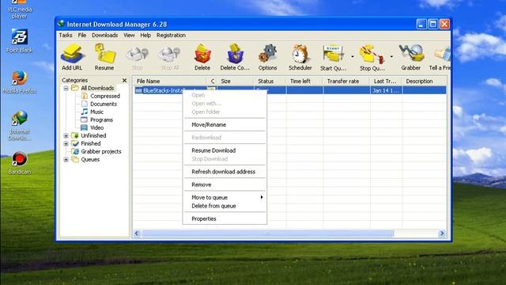Image resolution: width=506 pixels, height=285 pixels.
Task: Choose Resume Download from context menu
Action: point(225,150)
